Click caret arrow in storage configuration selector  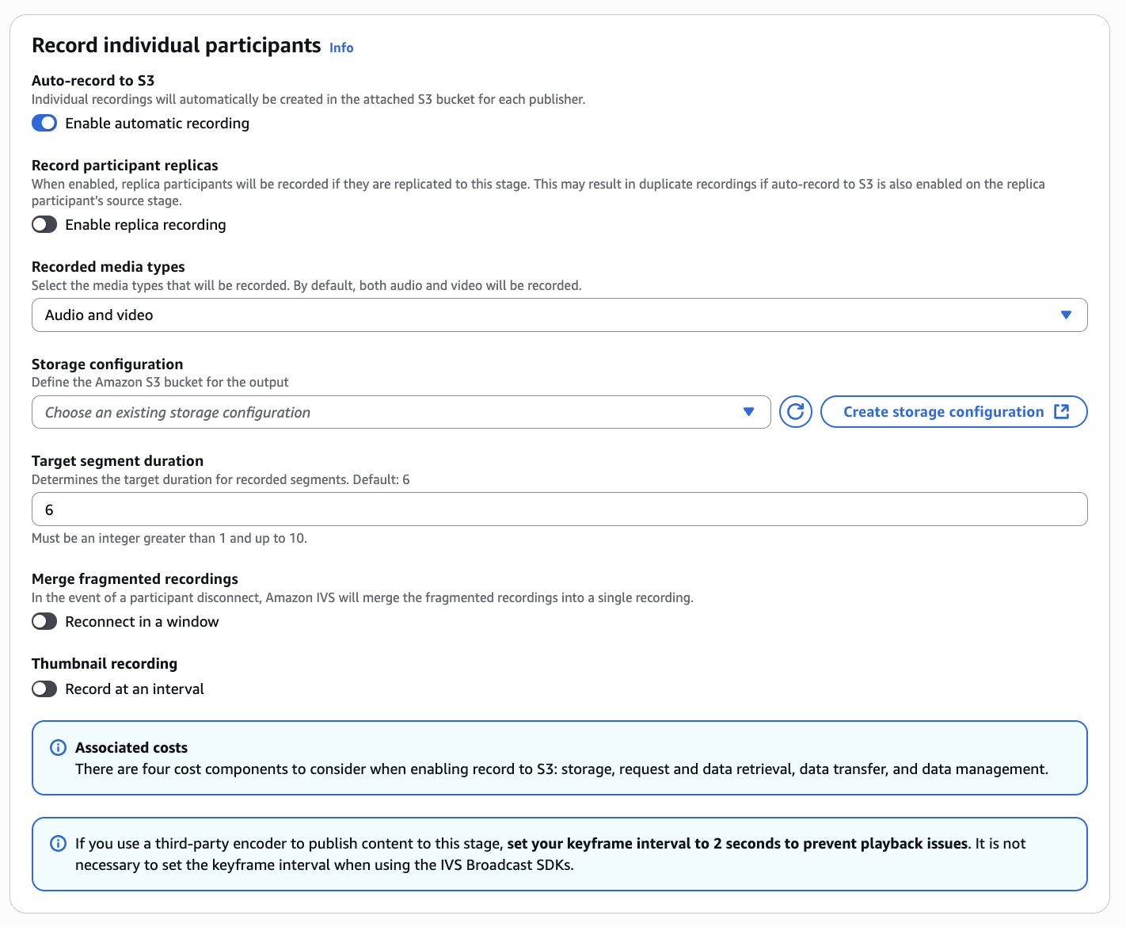point(748,412)
